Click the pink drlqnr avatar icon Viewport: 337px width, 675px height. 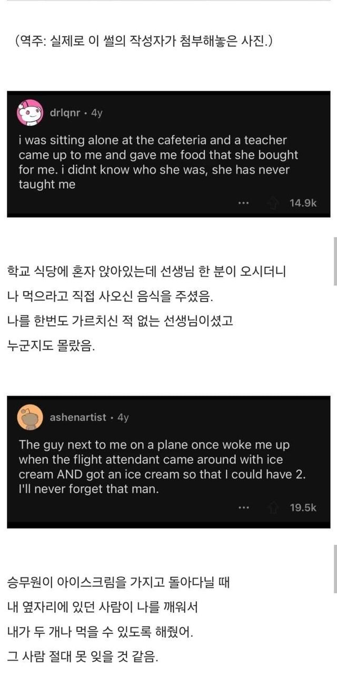tap(30, 113)
